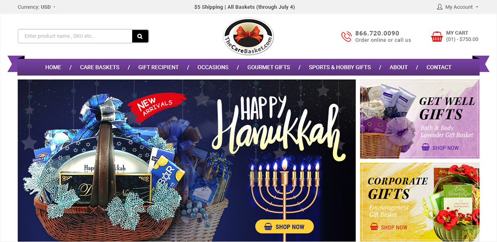Go to Gourmet Gifts menu item
The image size is (497, 242).
268,67
